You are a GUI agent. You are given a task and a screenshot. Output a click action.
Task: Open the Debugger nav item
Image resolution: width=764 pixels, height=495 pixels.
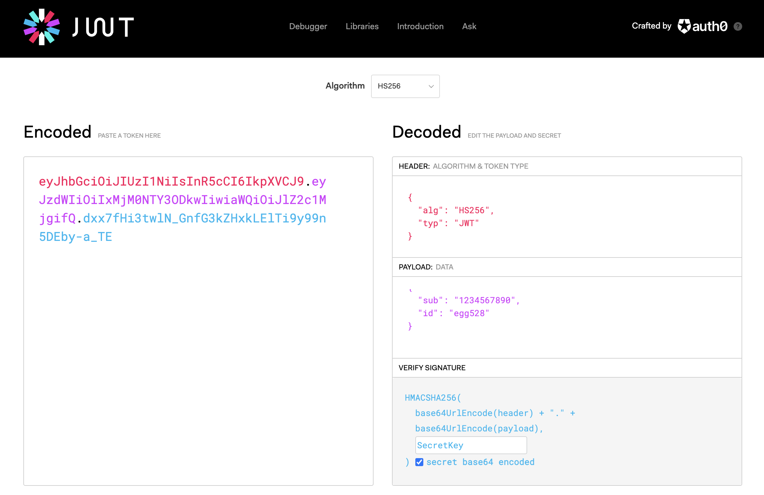point(308,26)
